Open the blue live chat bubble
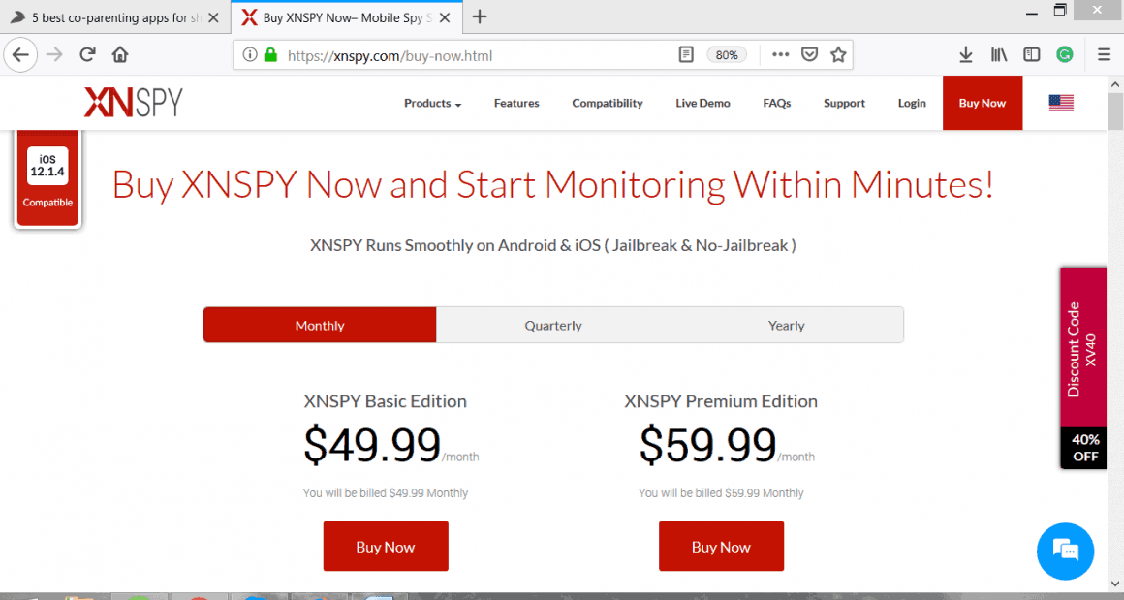 tap(1065, 551)
